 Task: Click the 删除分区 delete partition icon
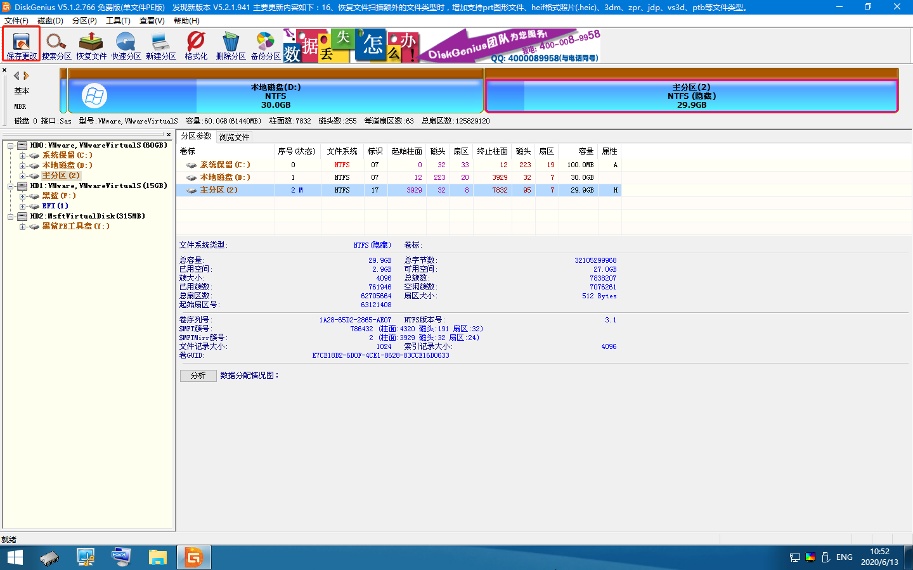(231, 44)
